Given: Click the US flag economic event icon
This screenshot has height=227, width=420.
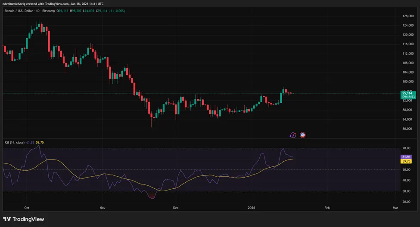Looking at the screenshot, I should [x=302, y=135].
